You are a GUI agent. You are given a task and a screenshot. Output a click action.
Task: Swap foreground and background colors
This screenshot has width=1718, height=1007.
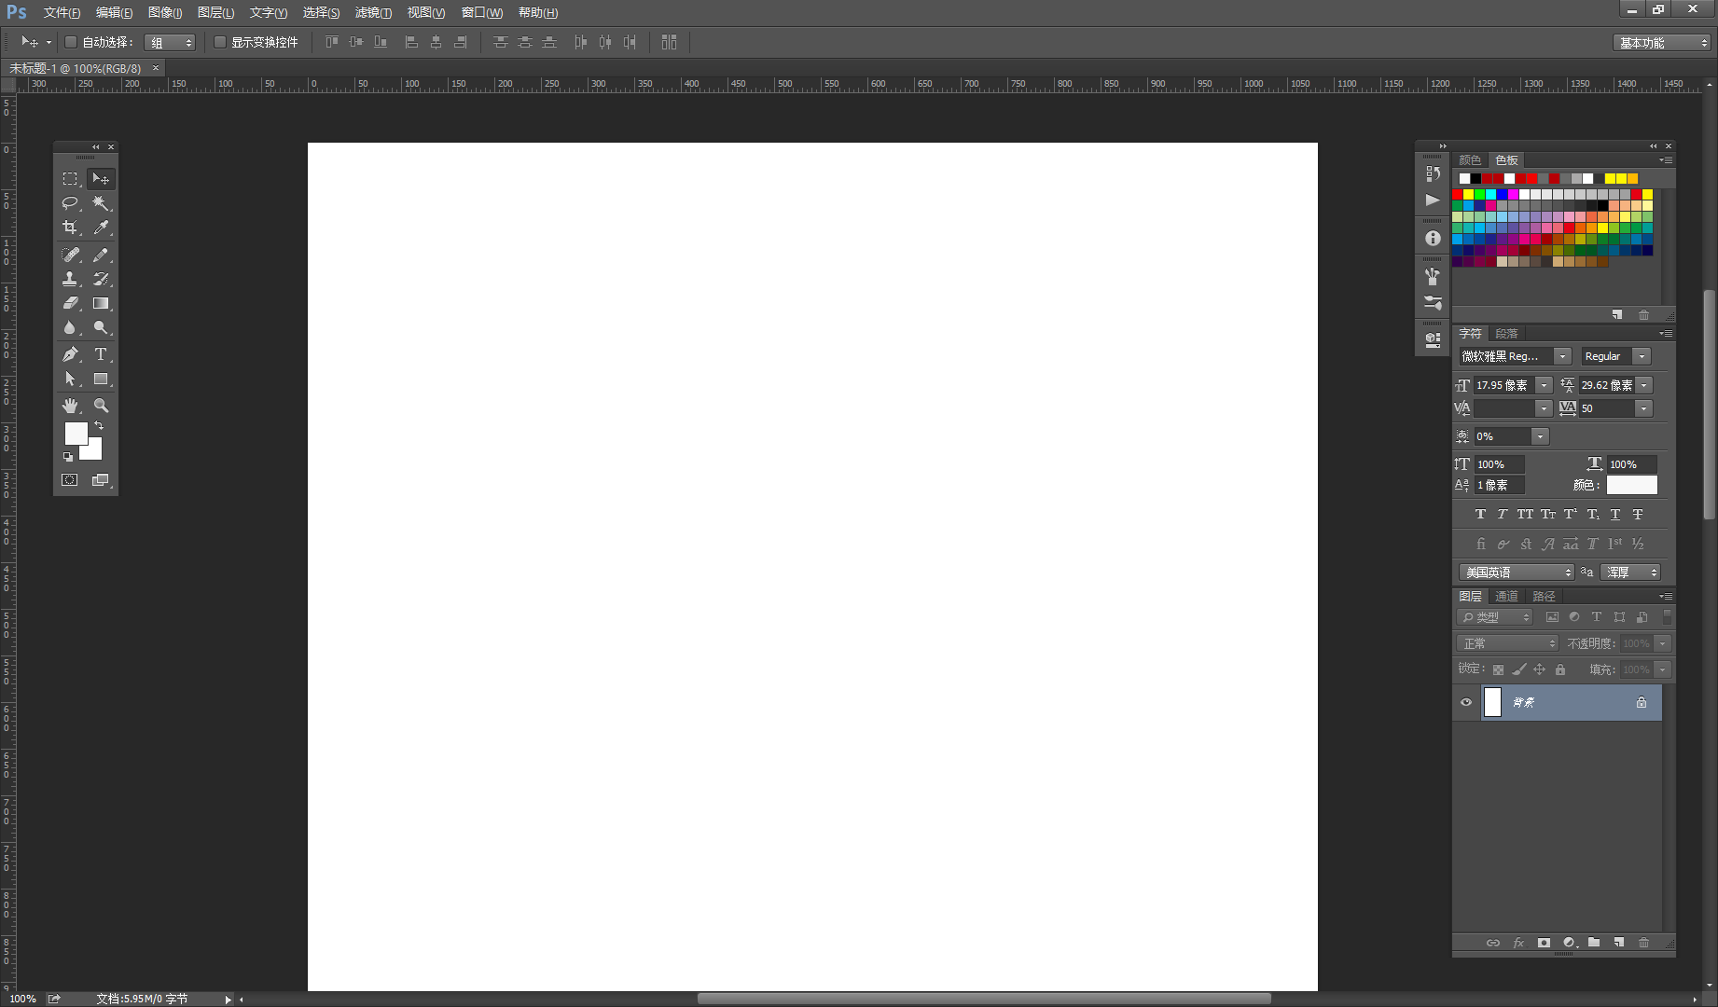[99, 425]
